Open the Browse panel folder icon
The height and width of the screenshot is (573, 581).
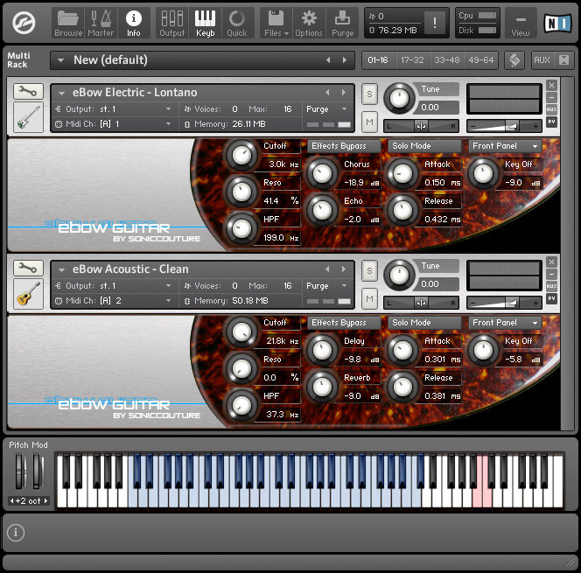click(68, 23)
